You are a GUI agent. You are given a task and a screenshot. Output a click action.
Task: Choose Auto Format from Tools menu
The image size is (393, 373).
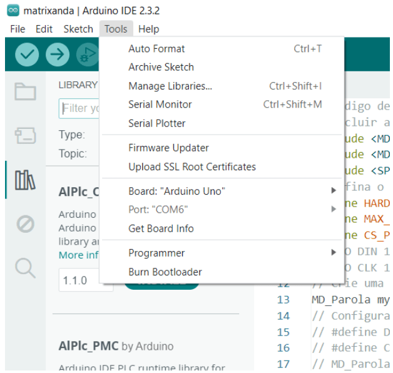(x=222, y=49)
